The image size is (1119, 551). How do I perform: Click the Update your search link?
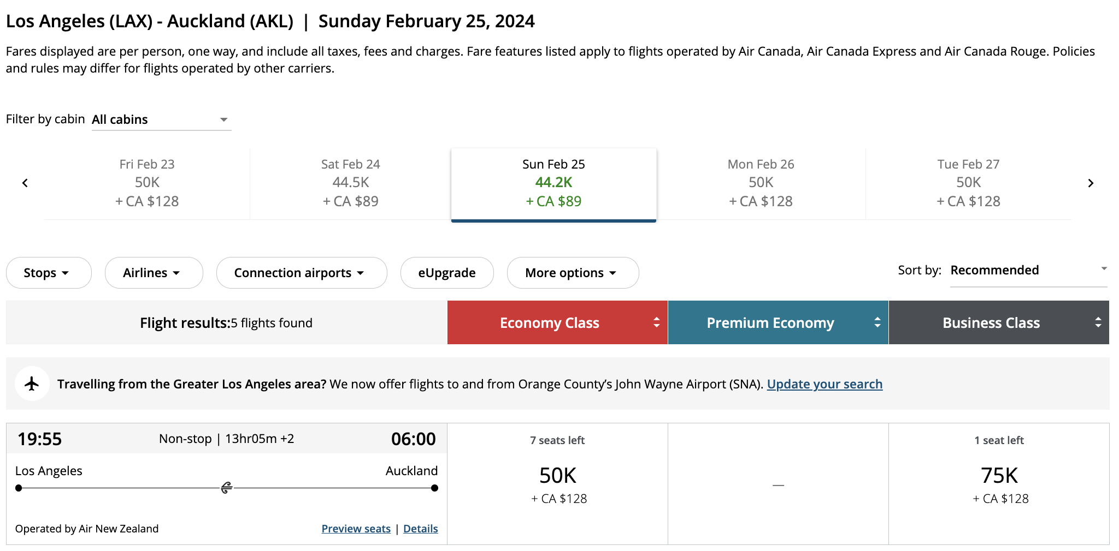(x=824, y=384)
